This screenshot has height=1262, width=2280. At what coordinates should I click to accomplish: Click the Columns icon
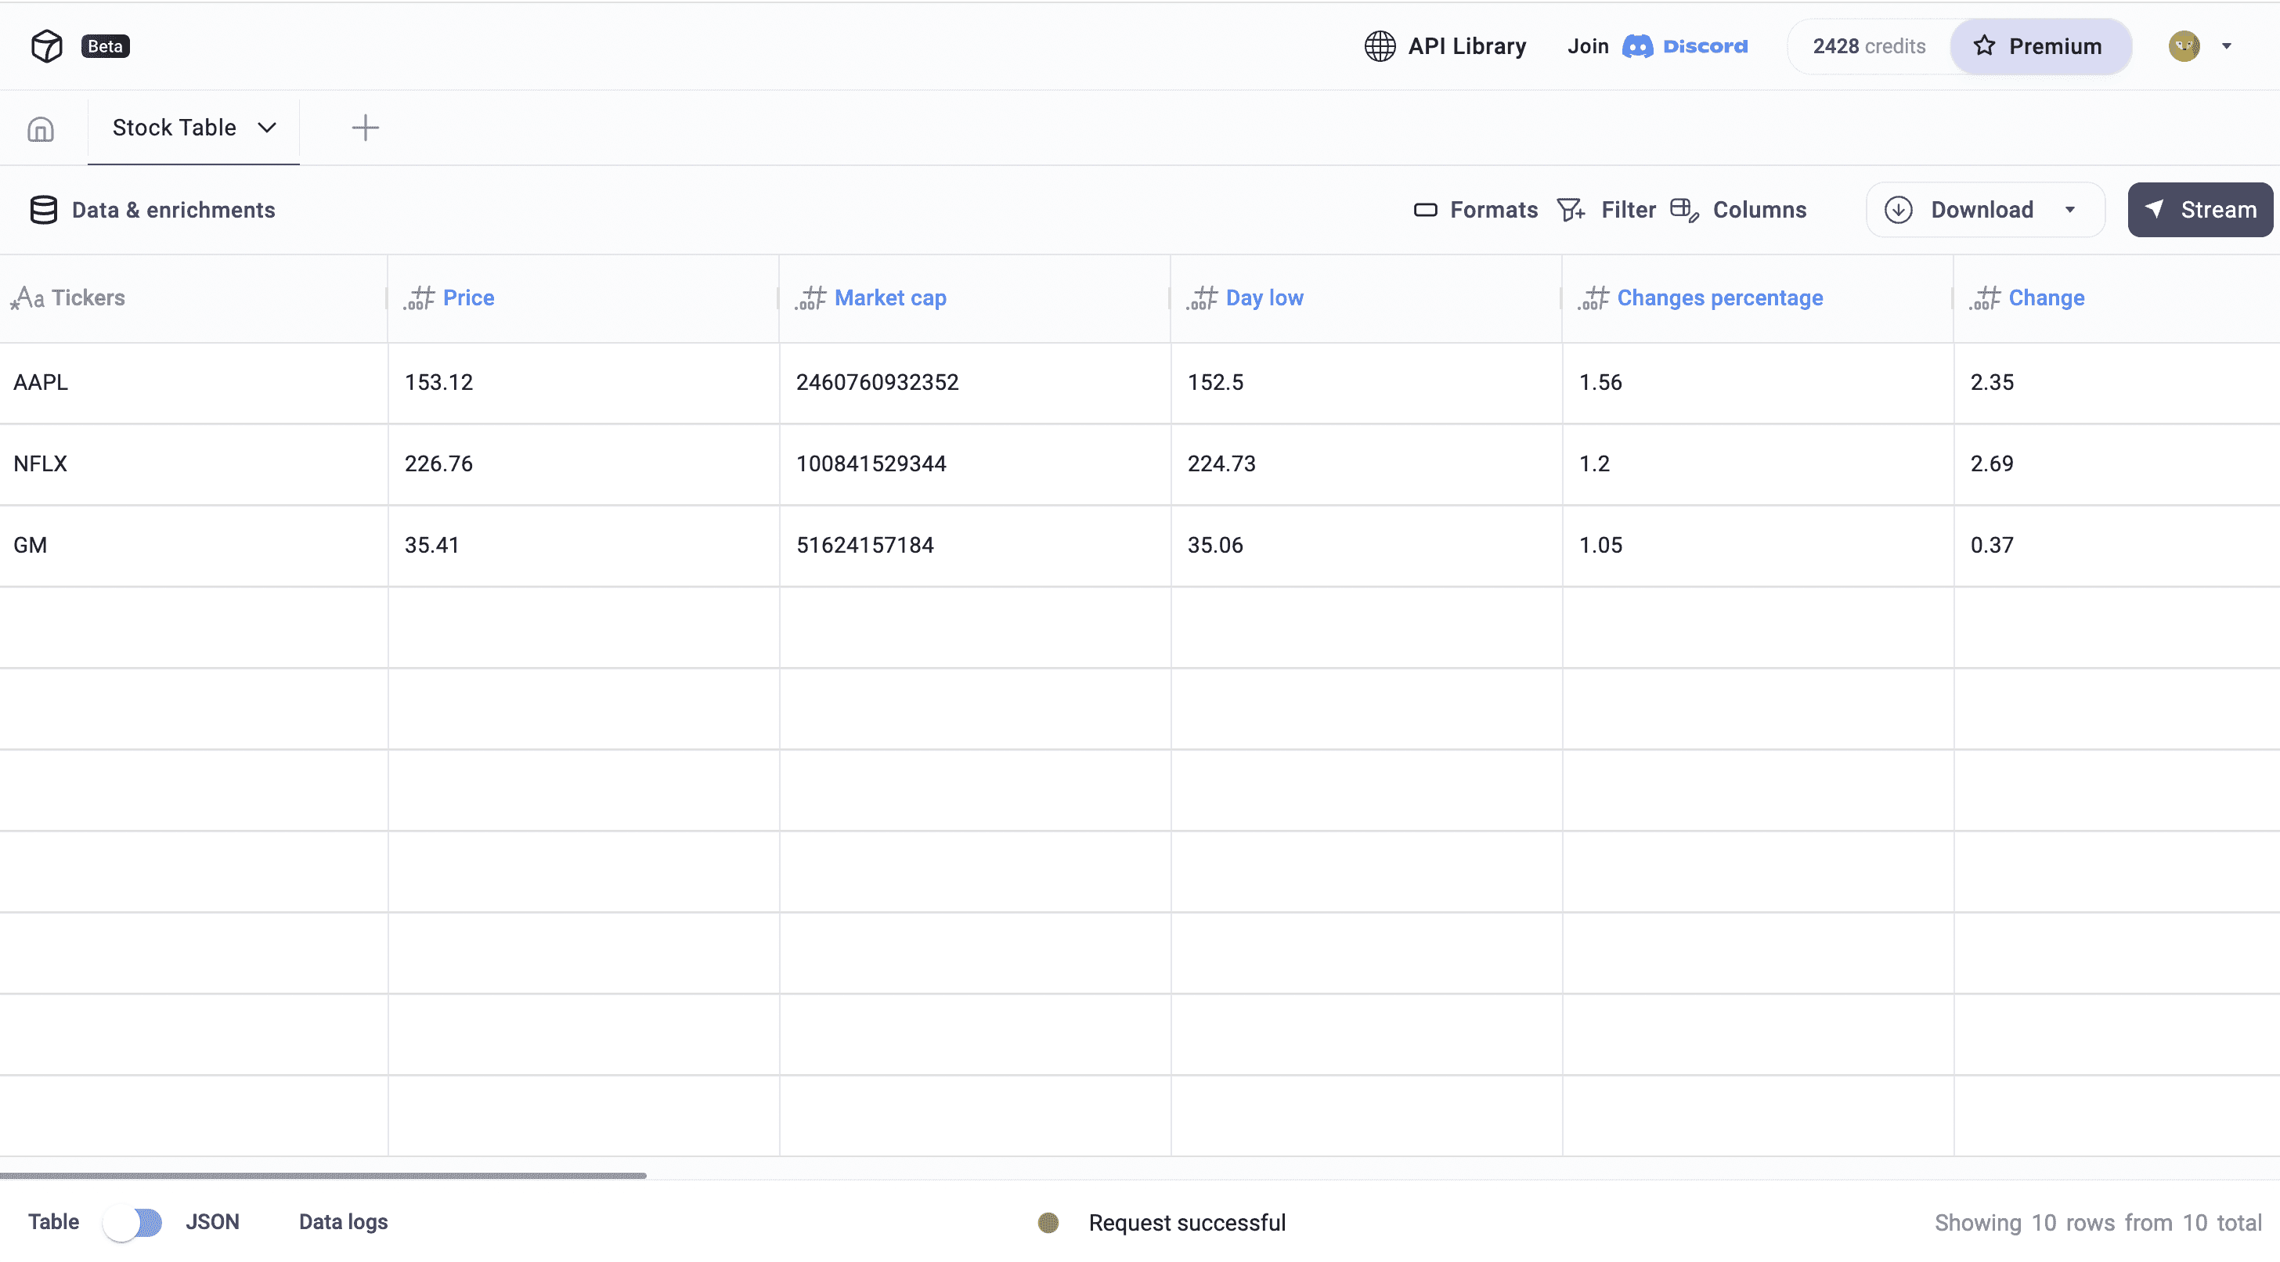[1684, 210]
